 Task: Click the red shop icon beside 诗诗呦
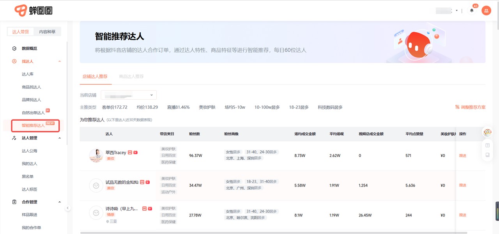[x=144, y=209]
